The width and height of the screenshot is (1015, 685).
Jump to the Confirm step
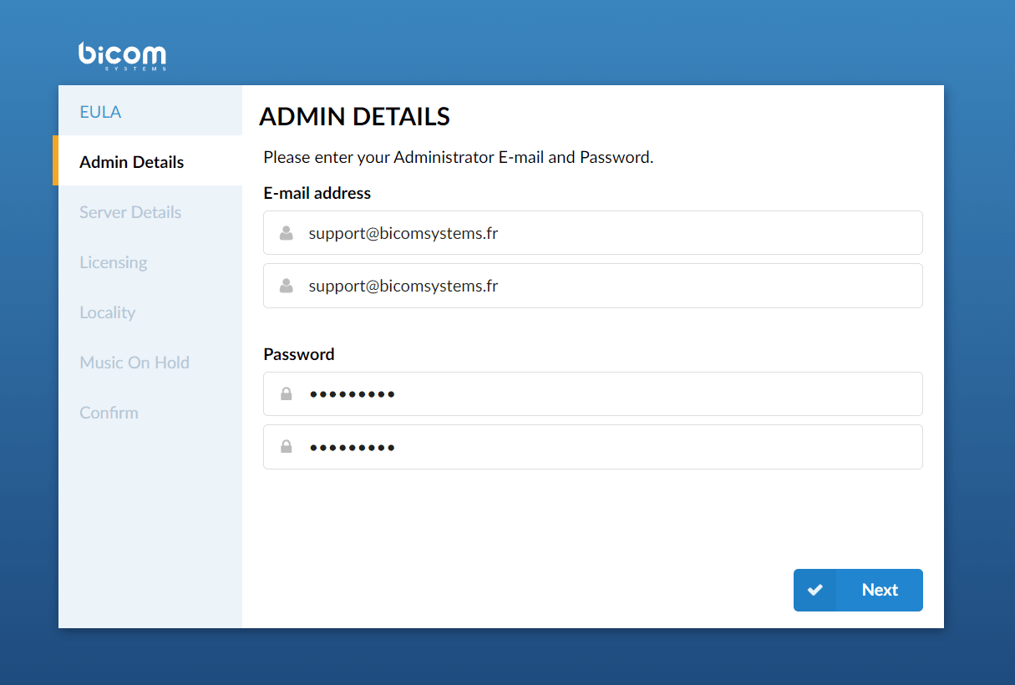point(109,413)
